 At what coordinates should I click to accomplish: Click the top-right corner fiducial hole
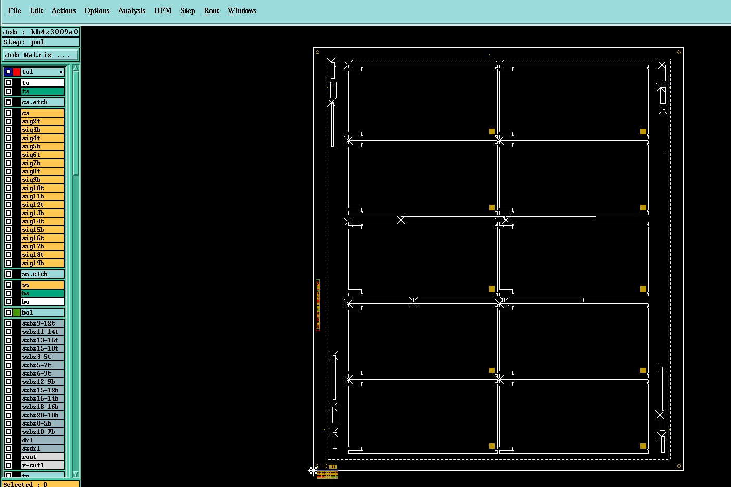pos(679,52)
